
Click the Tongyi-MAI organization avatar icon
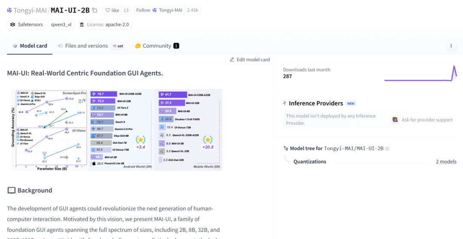pyautogui.click(x=9, y=10)
